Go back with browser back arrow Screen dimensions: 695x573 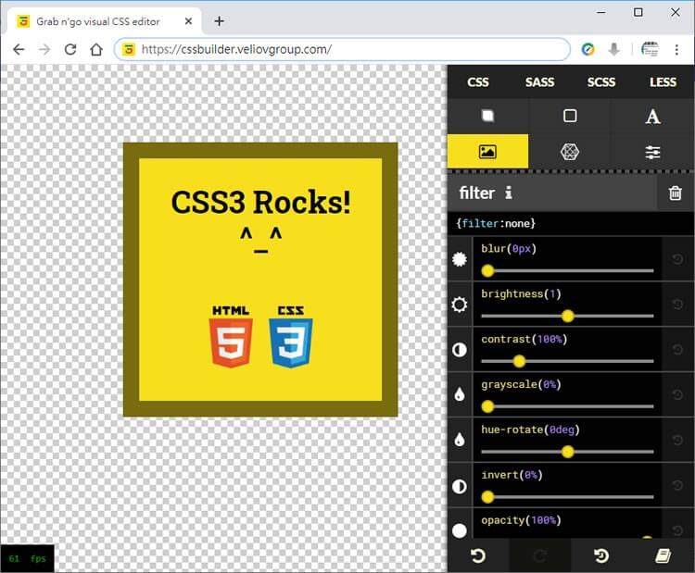coord(19,49)
